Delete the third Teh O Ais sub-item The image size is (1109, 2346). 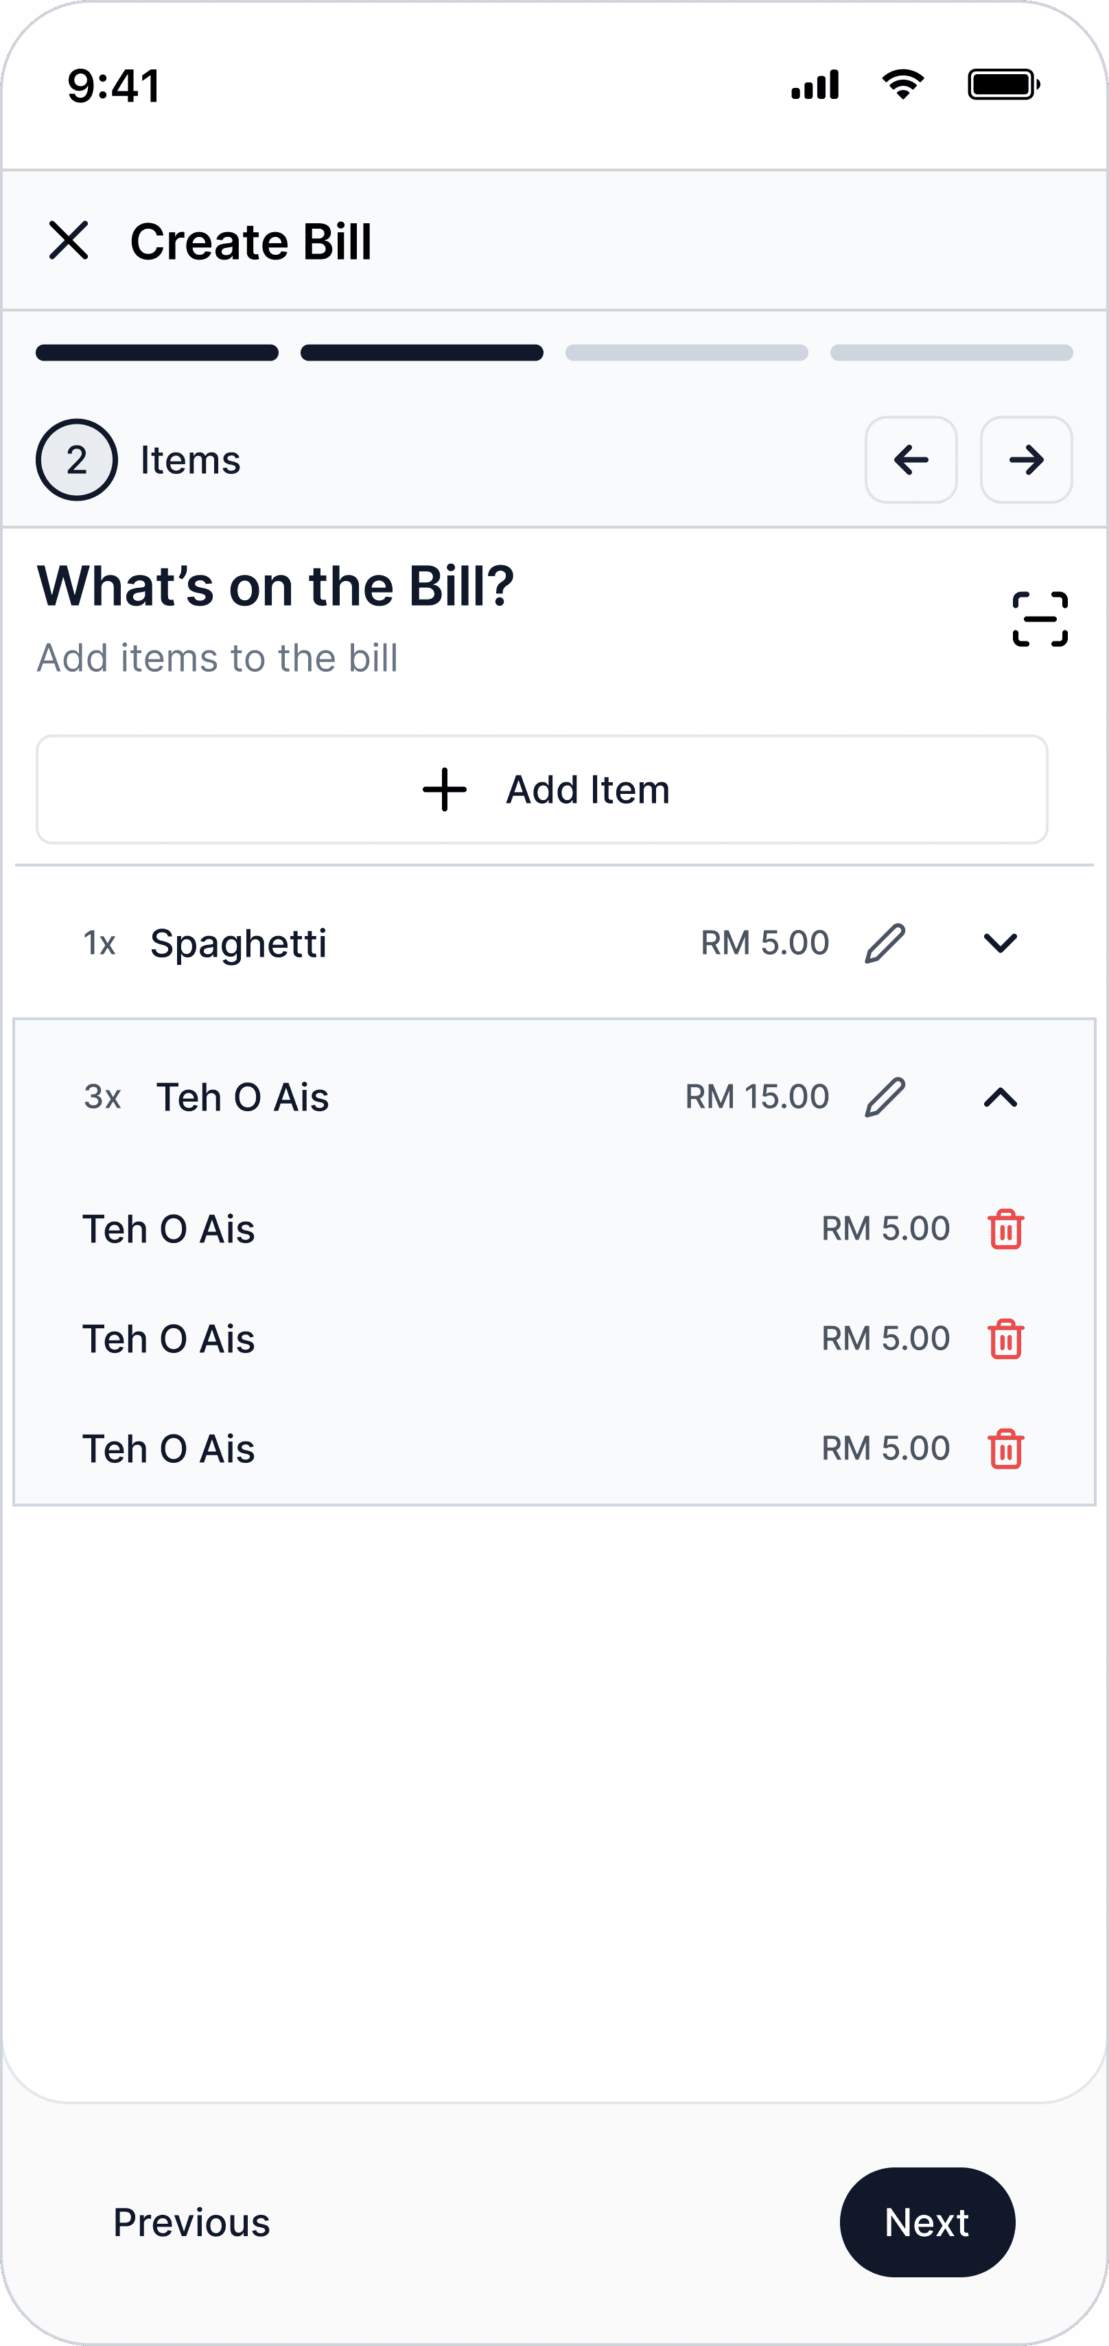(x=1005, y=1448)
